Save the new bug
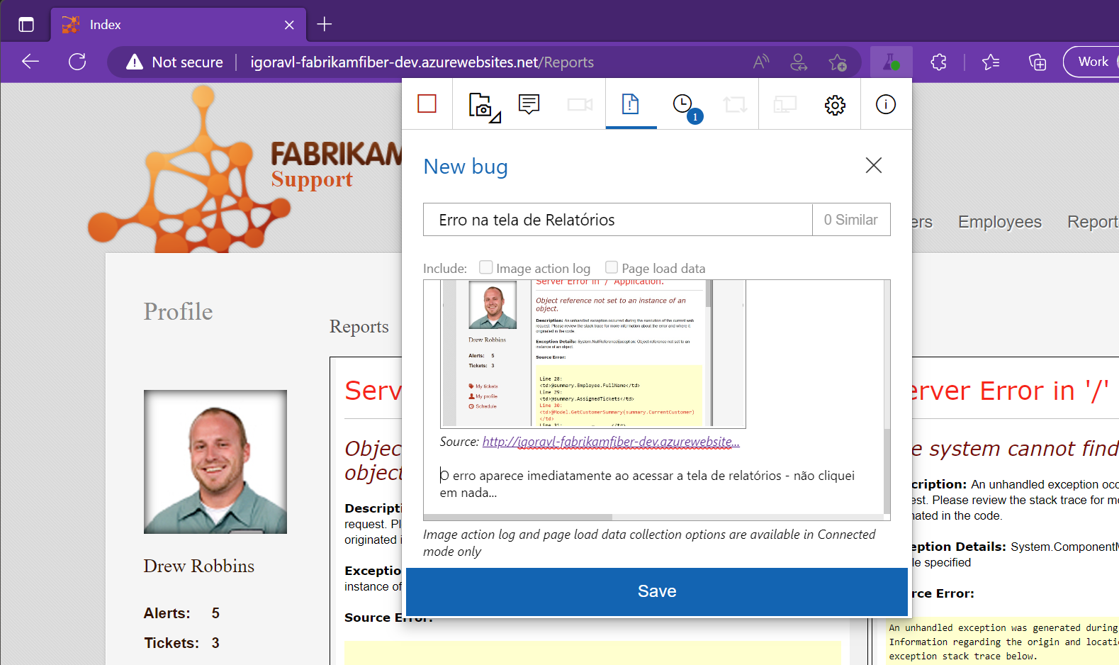1119x665 pixels. (x=656, y=591)
